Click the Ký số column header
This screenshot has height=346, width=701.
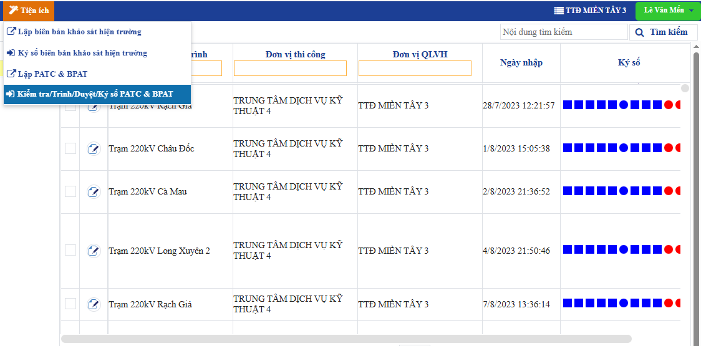pyautogui.click(x=629, y=62)
